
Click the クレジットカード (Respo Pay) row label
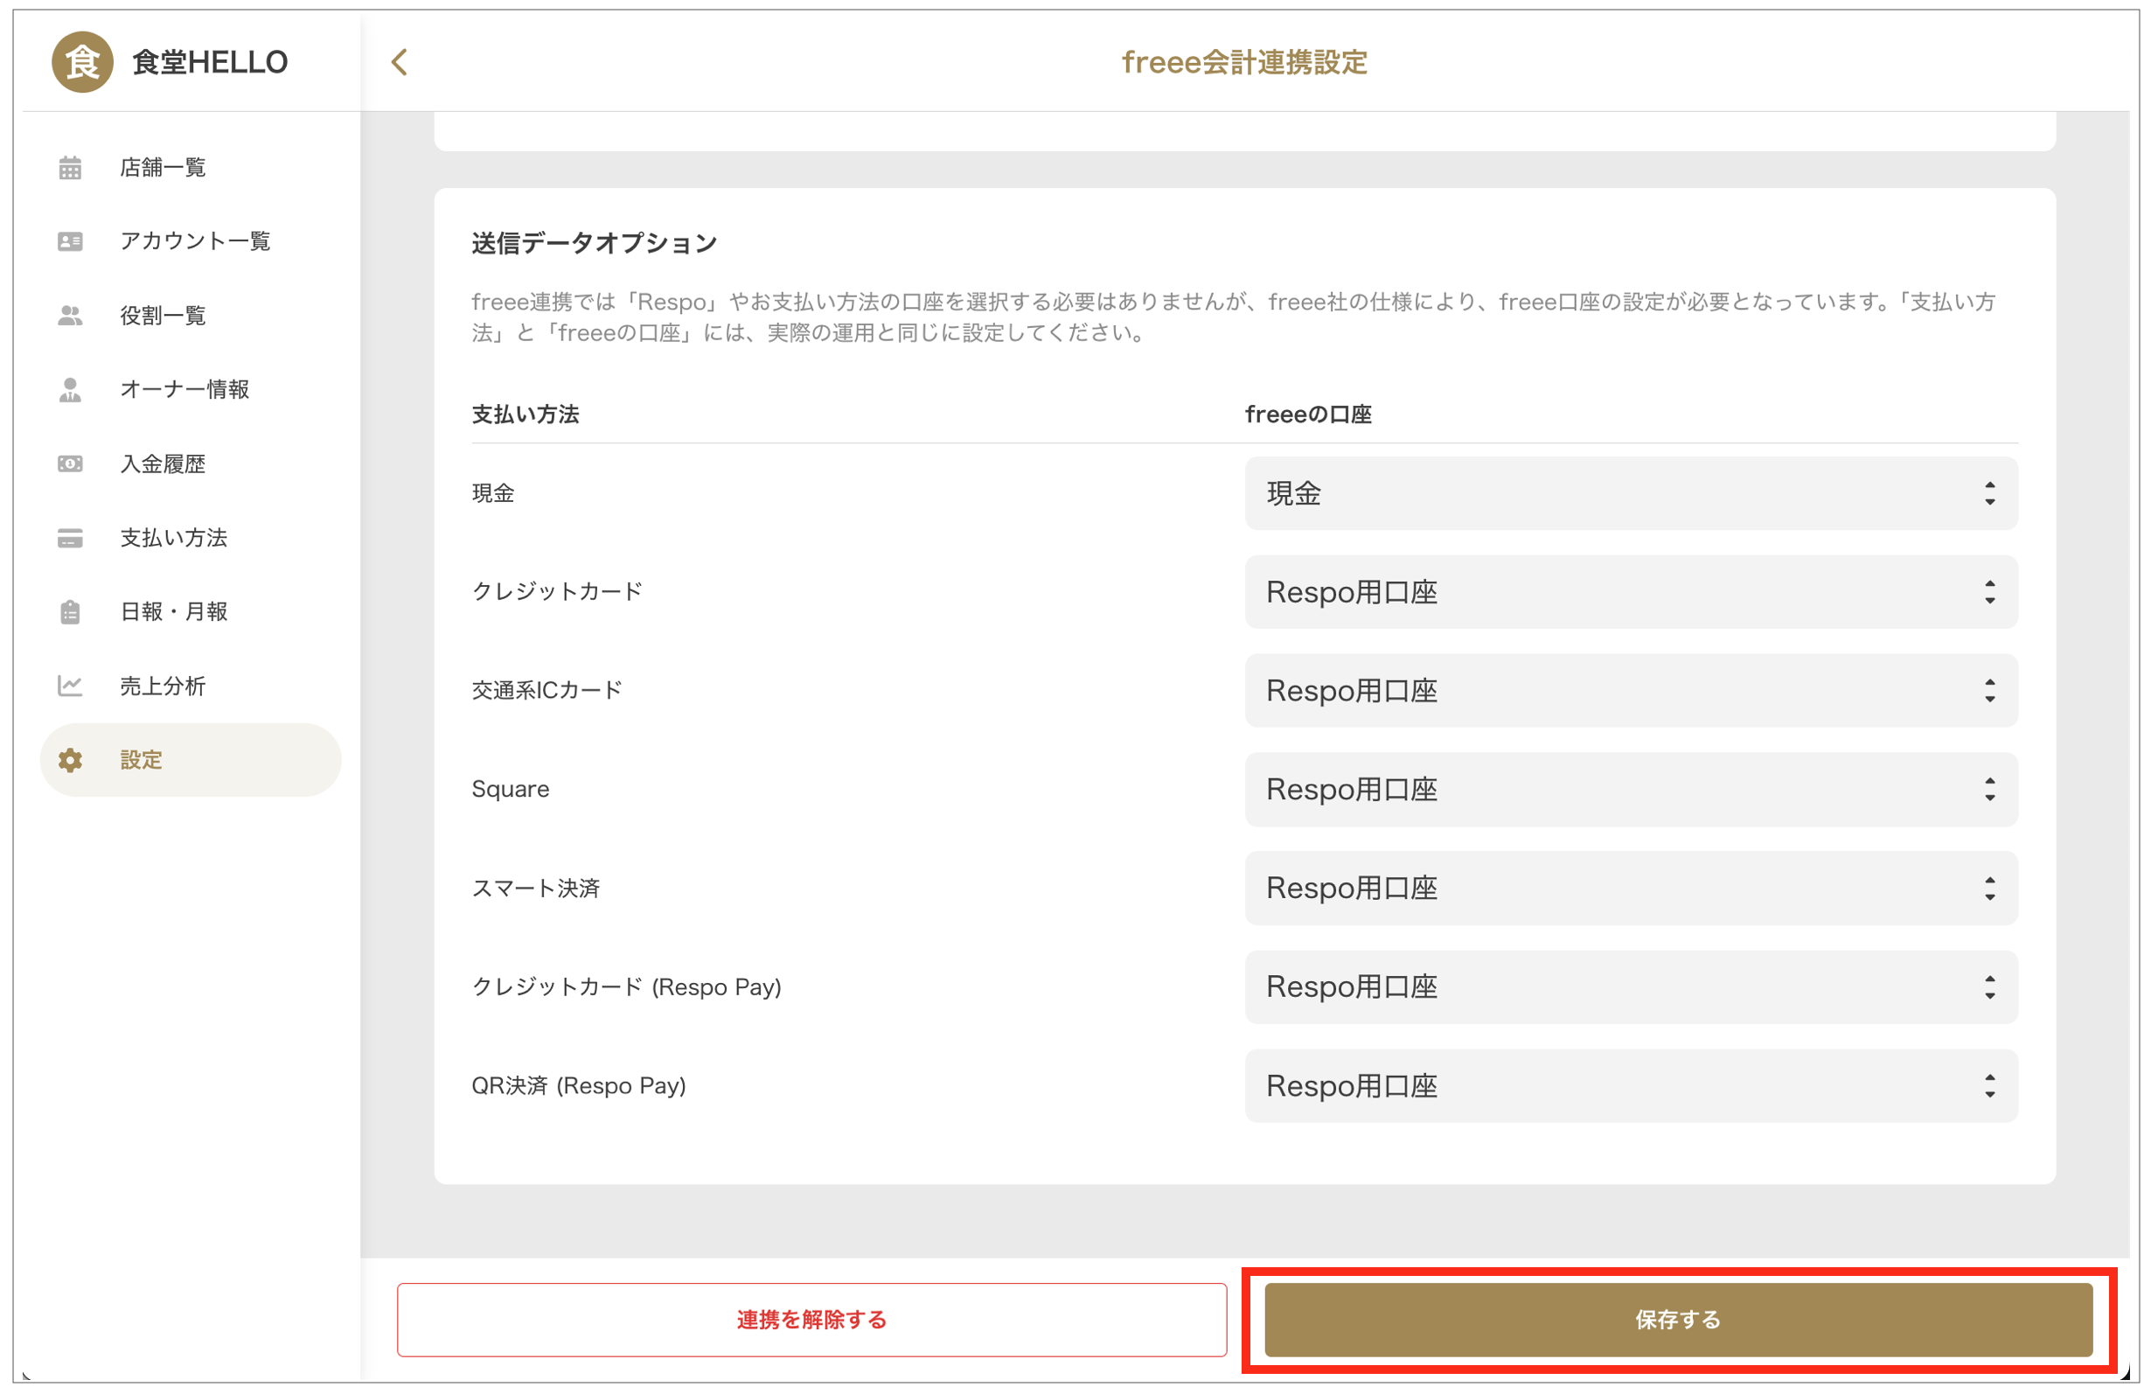[x=626, y=987]
